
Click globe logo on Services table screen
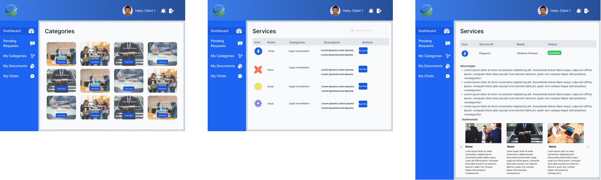(x=219, y=10)
